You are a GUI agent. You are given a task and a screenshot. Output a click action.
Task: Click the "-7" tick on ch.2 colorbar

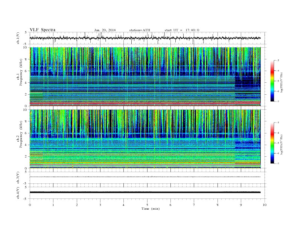click(278, 163)
